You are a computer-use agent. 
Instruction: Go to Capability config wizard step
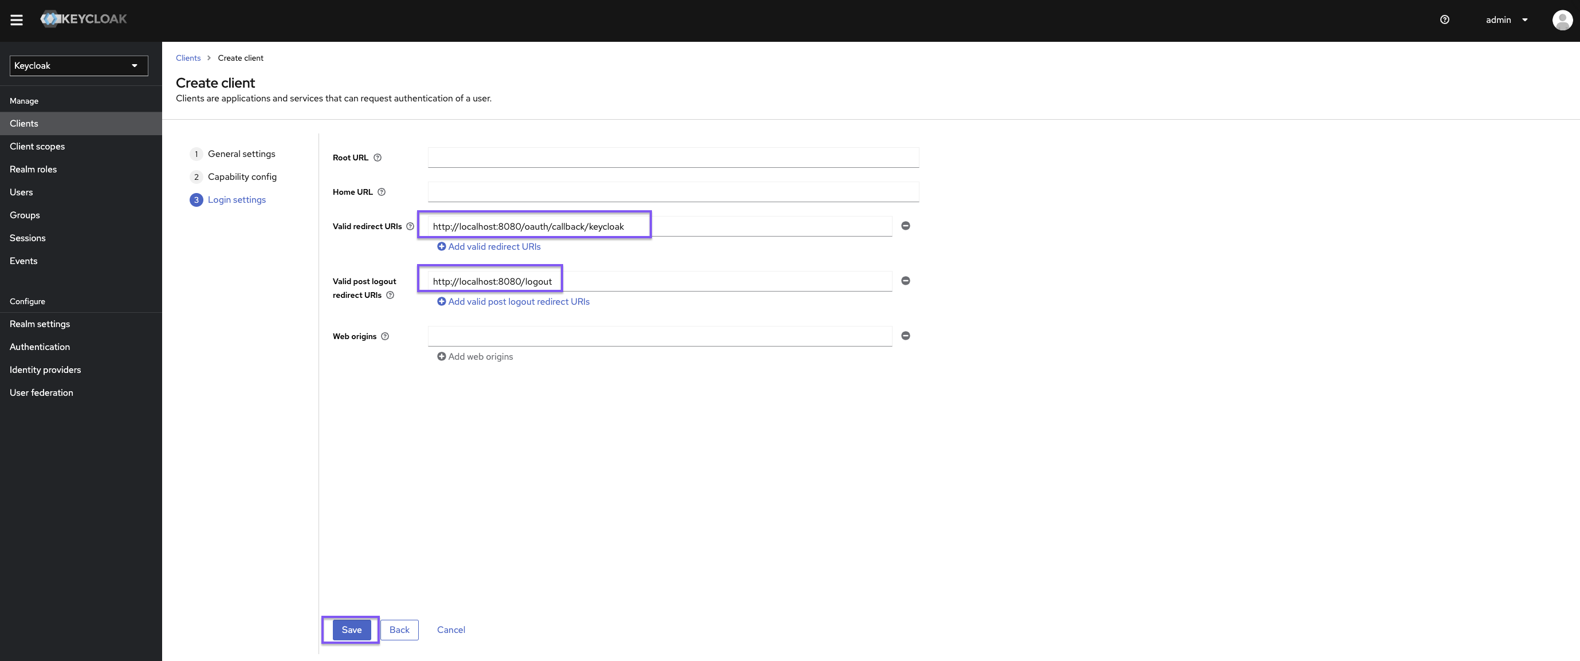(x=242, y=176)
